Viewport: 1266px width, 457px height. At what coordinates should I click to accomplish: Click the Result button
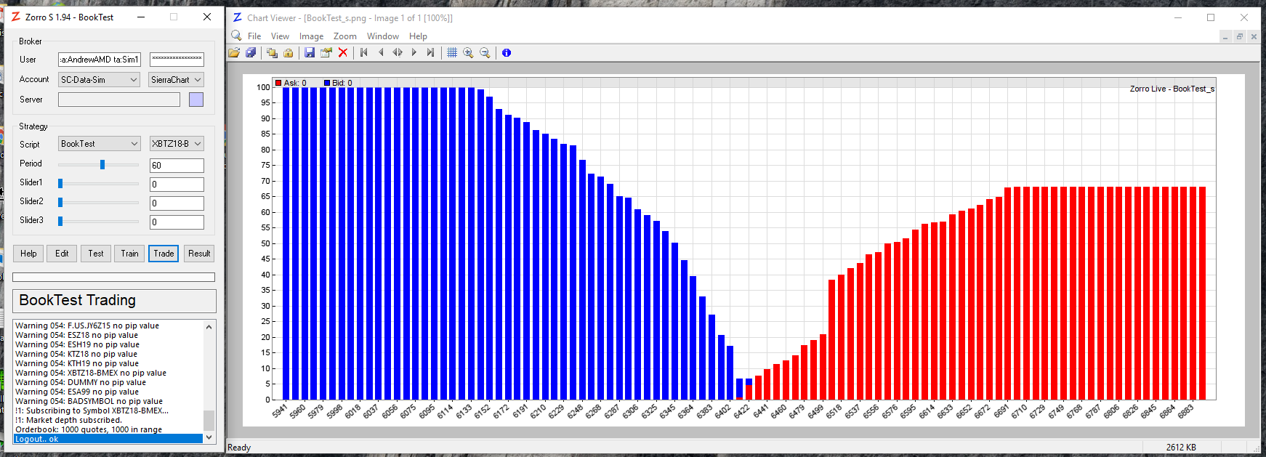(x=199, y=254)
